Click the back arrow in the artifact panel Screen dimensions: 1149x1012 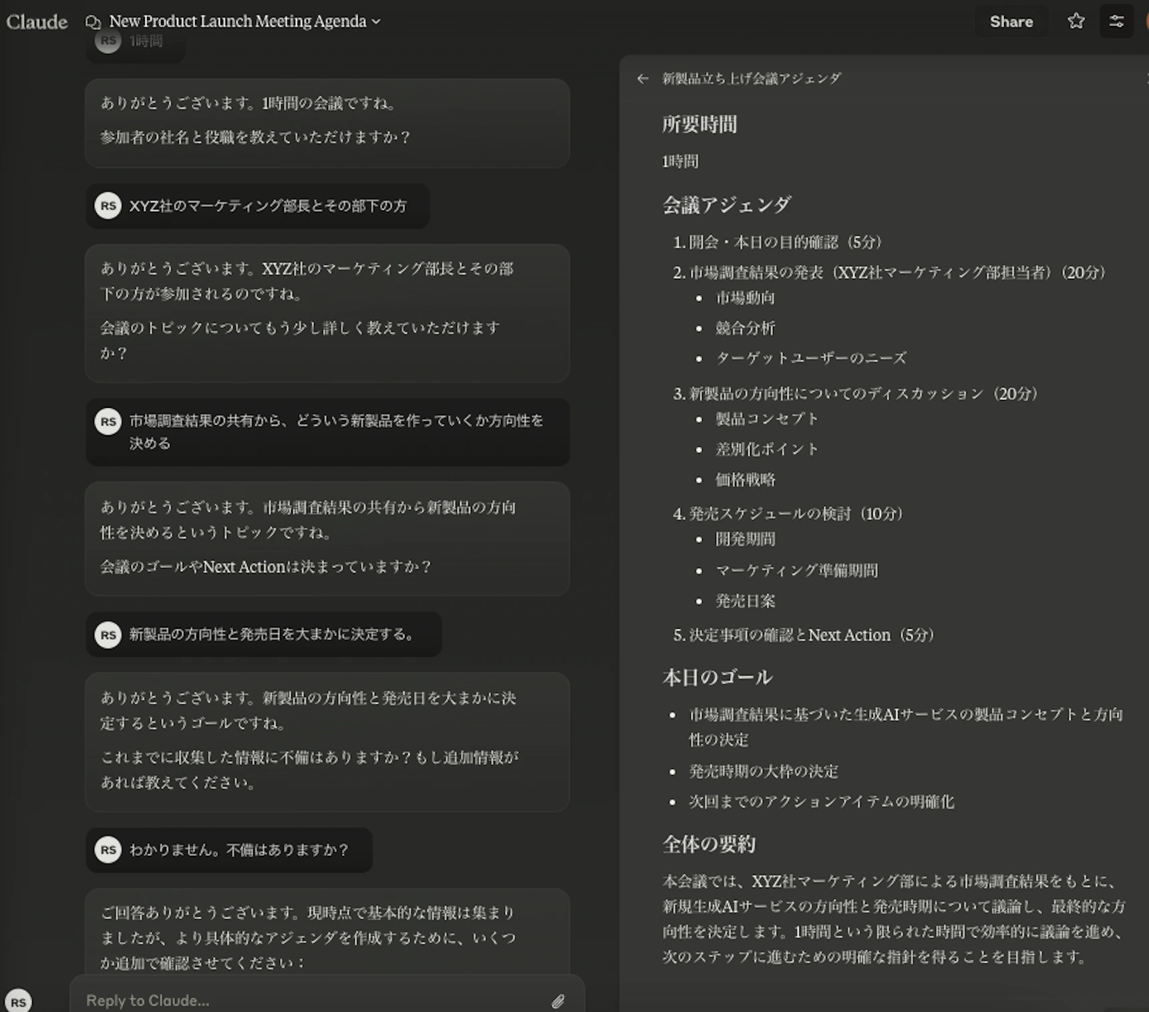click(643, 79)
